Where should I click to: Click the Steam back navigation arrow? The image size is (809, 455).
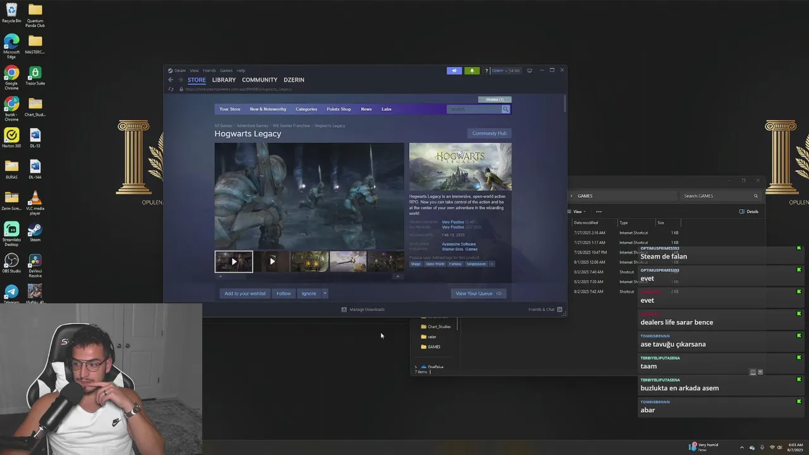[x=171, y=80]
